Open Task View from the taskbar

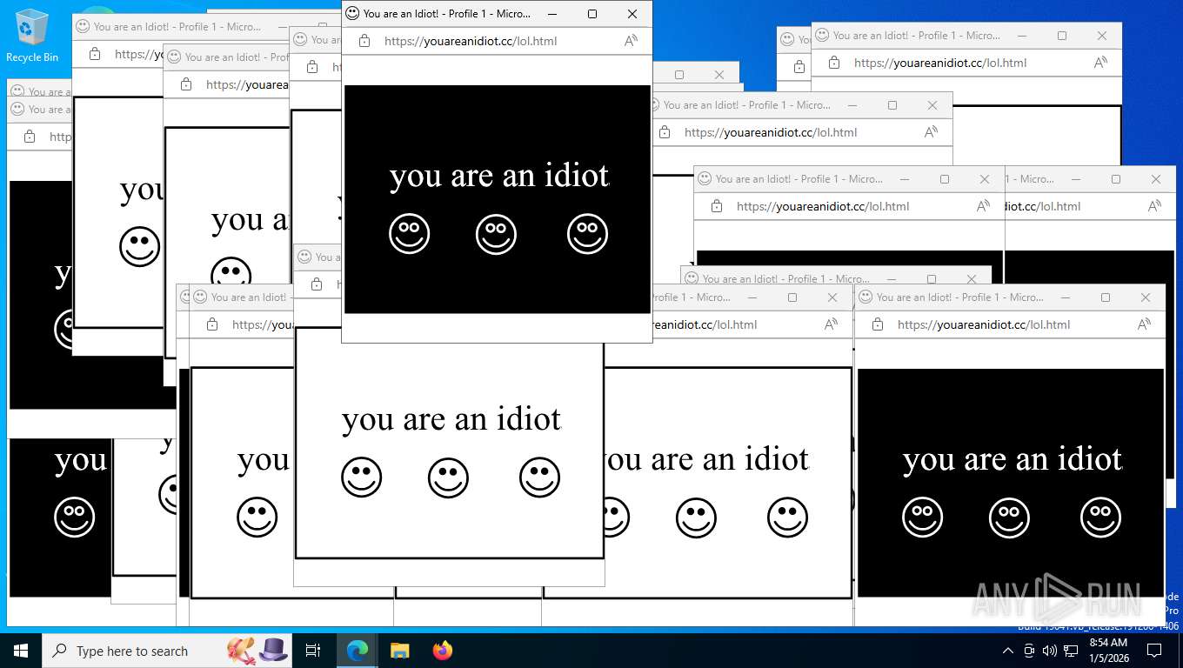click(x=313, y=651)
